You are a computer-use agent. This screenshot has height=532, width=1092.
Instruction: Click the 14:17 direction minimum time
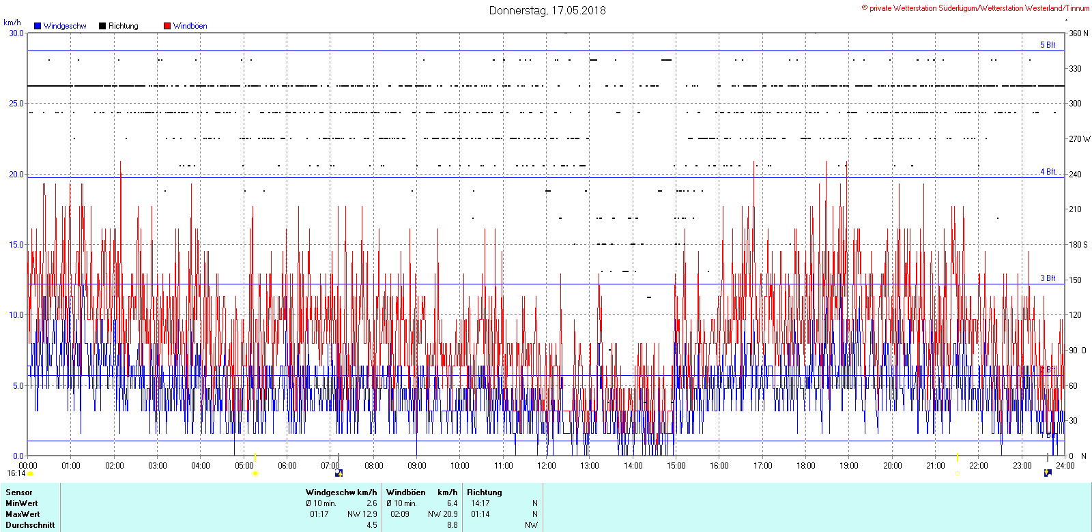point(480,503)
